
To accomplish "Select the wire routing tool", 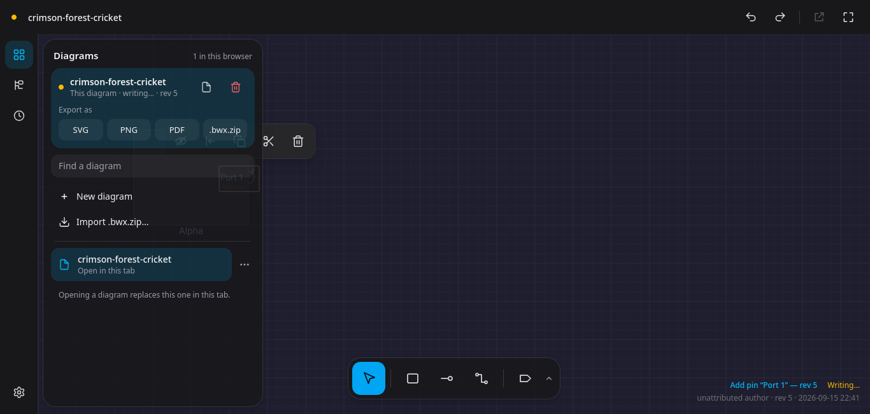I will (x=481, y=378).
